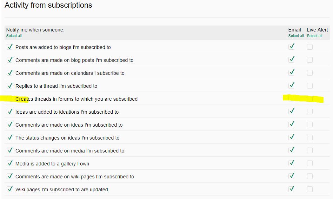The height and width of the screenshot is (199, 333).
Task: Enable Email for 'Creates threads in forums'
Action: click(x=291, y=99)
